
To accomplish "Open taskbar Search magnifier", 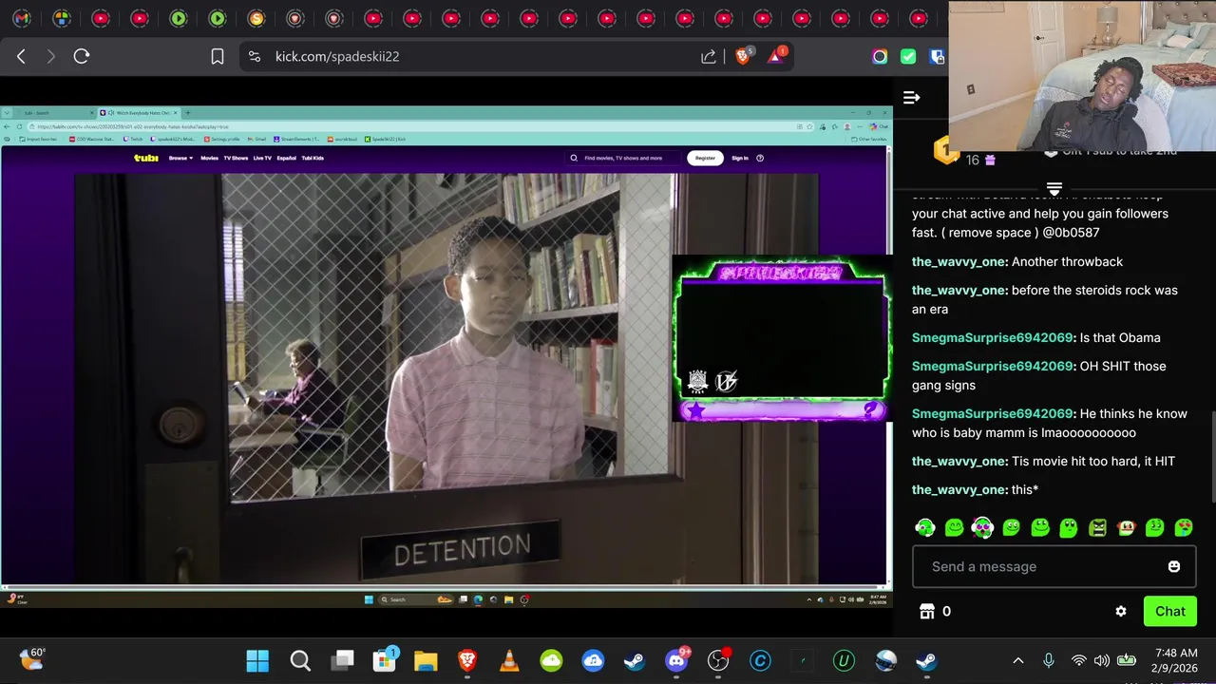I will click(x=300, y=660).
